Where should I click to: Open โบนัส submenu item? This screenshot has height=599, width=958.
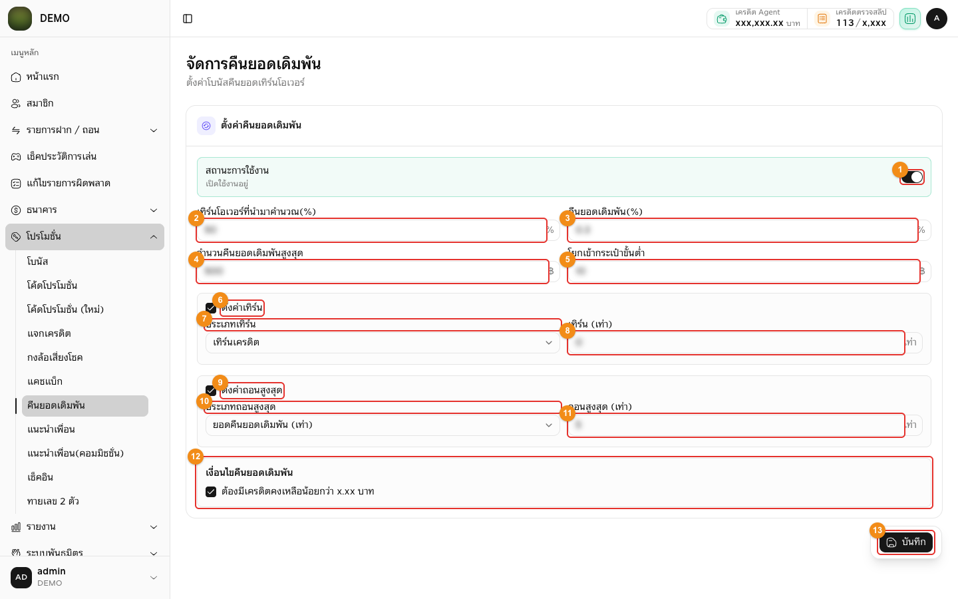tap(85, 262)
